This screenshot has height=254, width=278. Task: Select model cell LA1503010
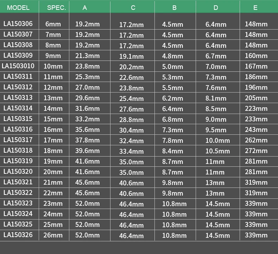pos(18,66)
